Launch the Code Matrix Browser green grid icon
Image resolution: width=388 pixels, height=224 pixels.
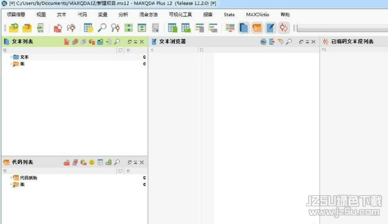tap(128, 28)
